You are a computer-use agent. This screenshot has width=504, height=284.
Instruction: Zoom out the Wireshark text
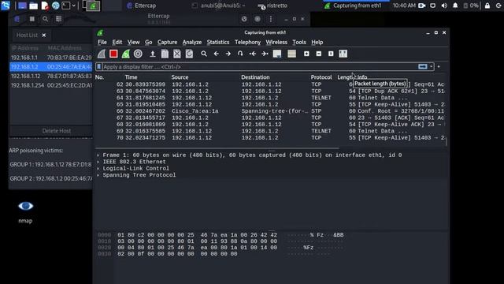click(x=318, y=54)
